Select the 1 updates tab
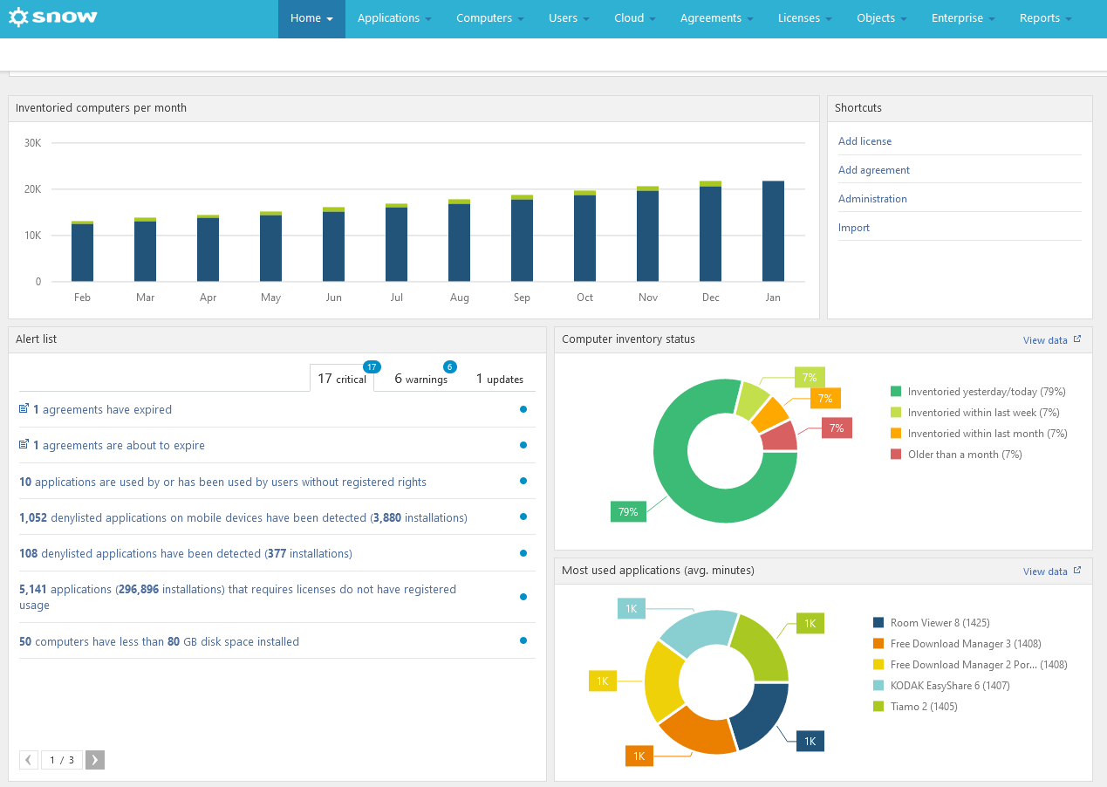 (x=500, y=380)
